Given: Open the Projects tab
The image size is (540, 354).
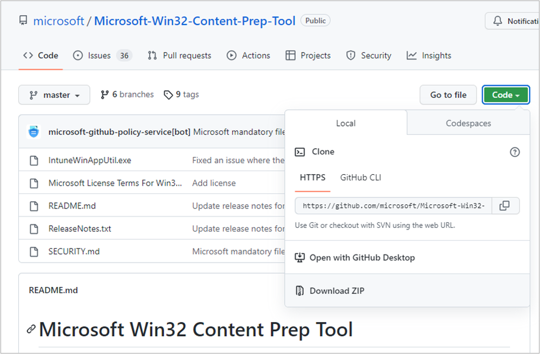Looking at the screenshot, I should pyautogui.click(x=308, y=56).
